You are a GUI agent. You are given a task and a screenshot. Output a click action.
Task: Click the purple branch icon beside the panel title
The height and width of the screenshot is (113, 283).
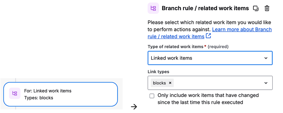[153, 8]
